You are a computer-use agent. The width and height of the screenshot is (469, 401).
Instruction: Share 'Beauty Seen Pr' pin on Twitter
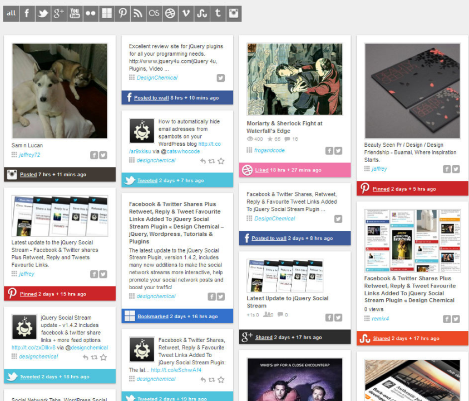(x=456, y=169)
